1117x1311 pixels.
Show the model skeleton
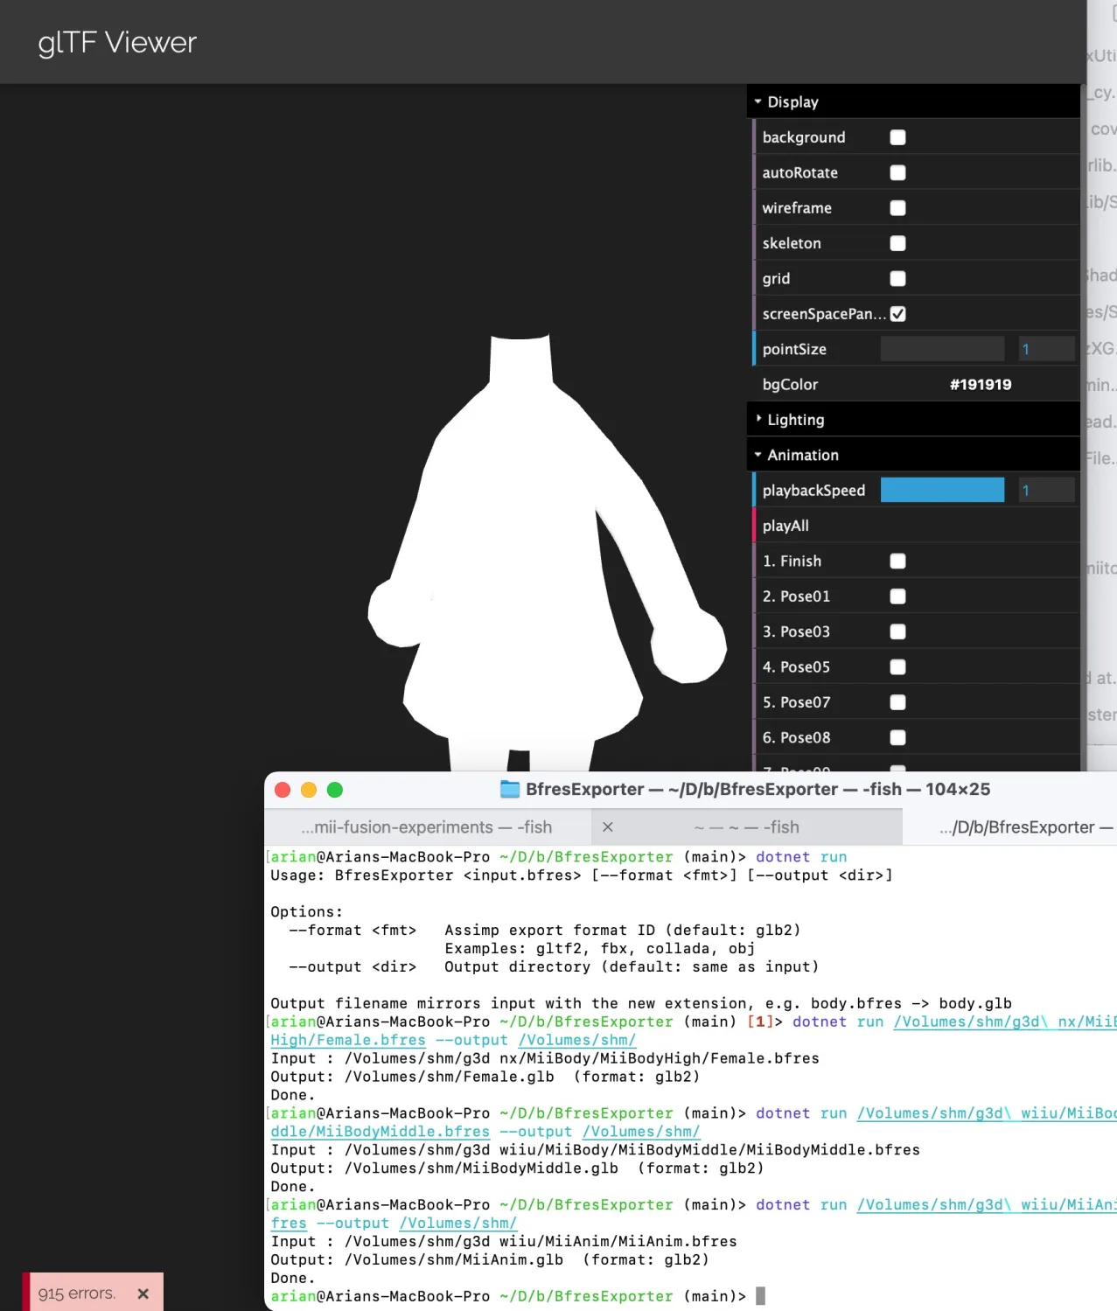point(897,243)
